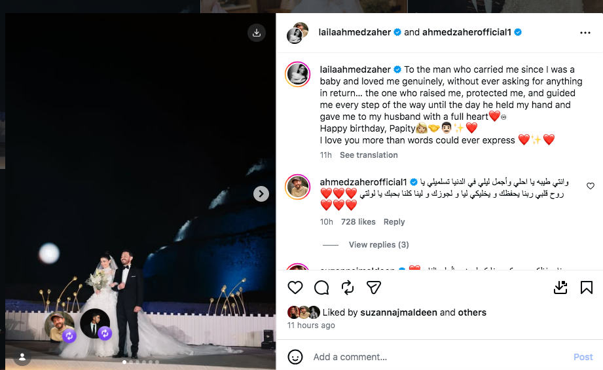Click the download icon beside the bookmark
603x370 pixels.
[560, 287]
